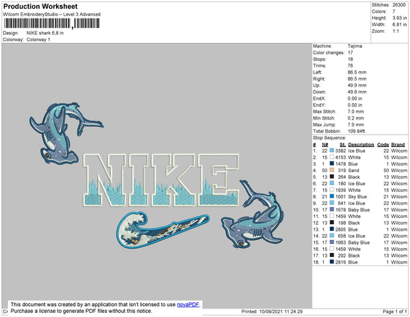Select the 'Colorway 1' value
The height and width of the screenshot is (317, 410).
coord(38,40)
